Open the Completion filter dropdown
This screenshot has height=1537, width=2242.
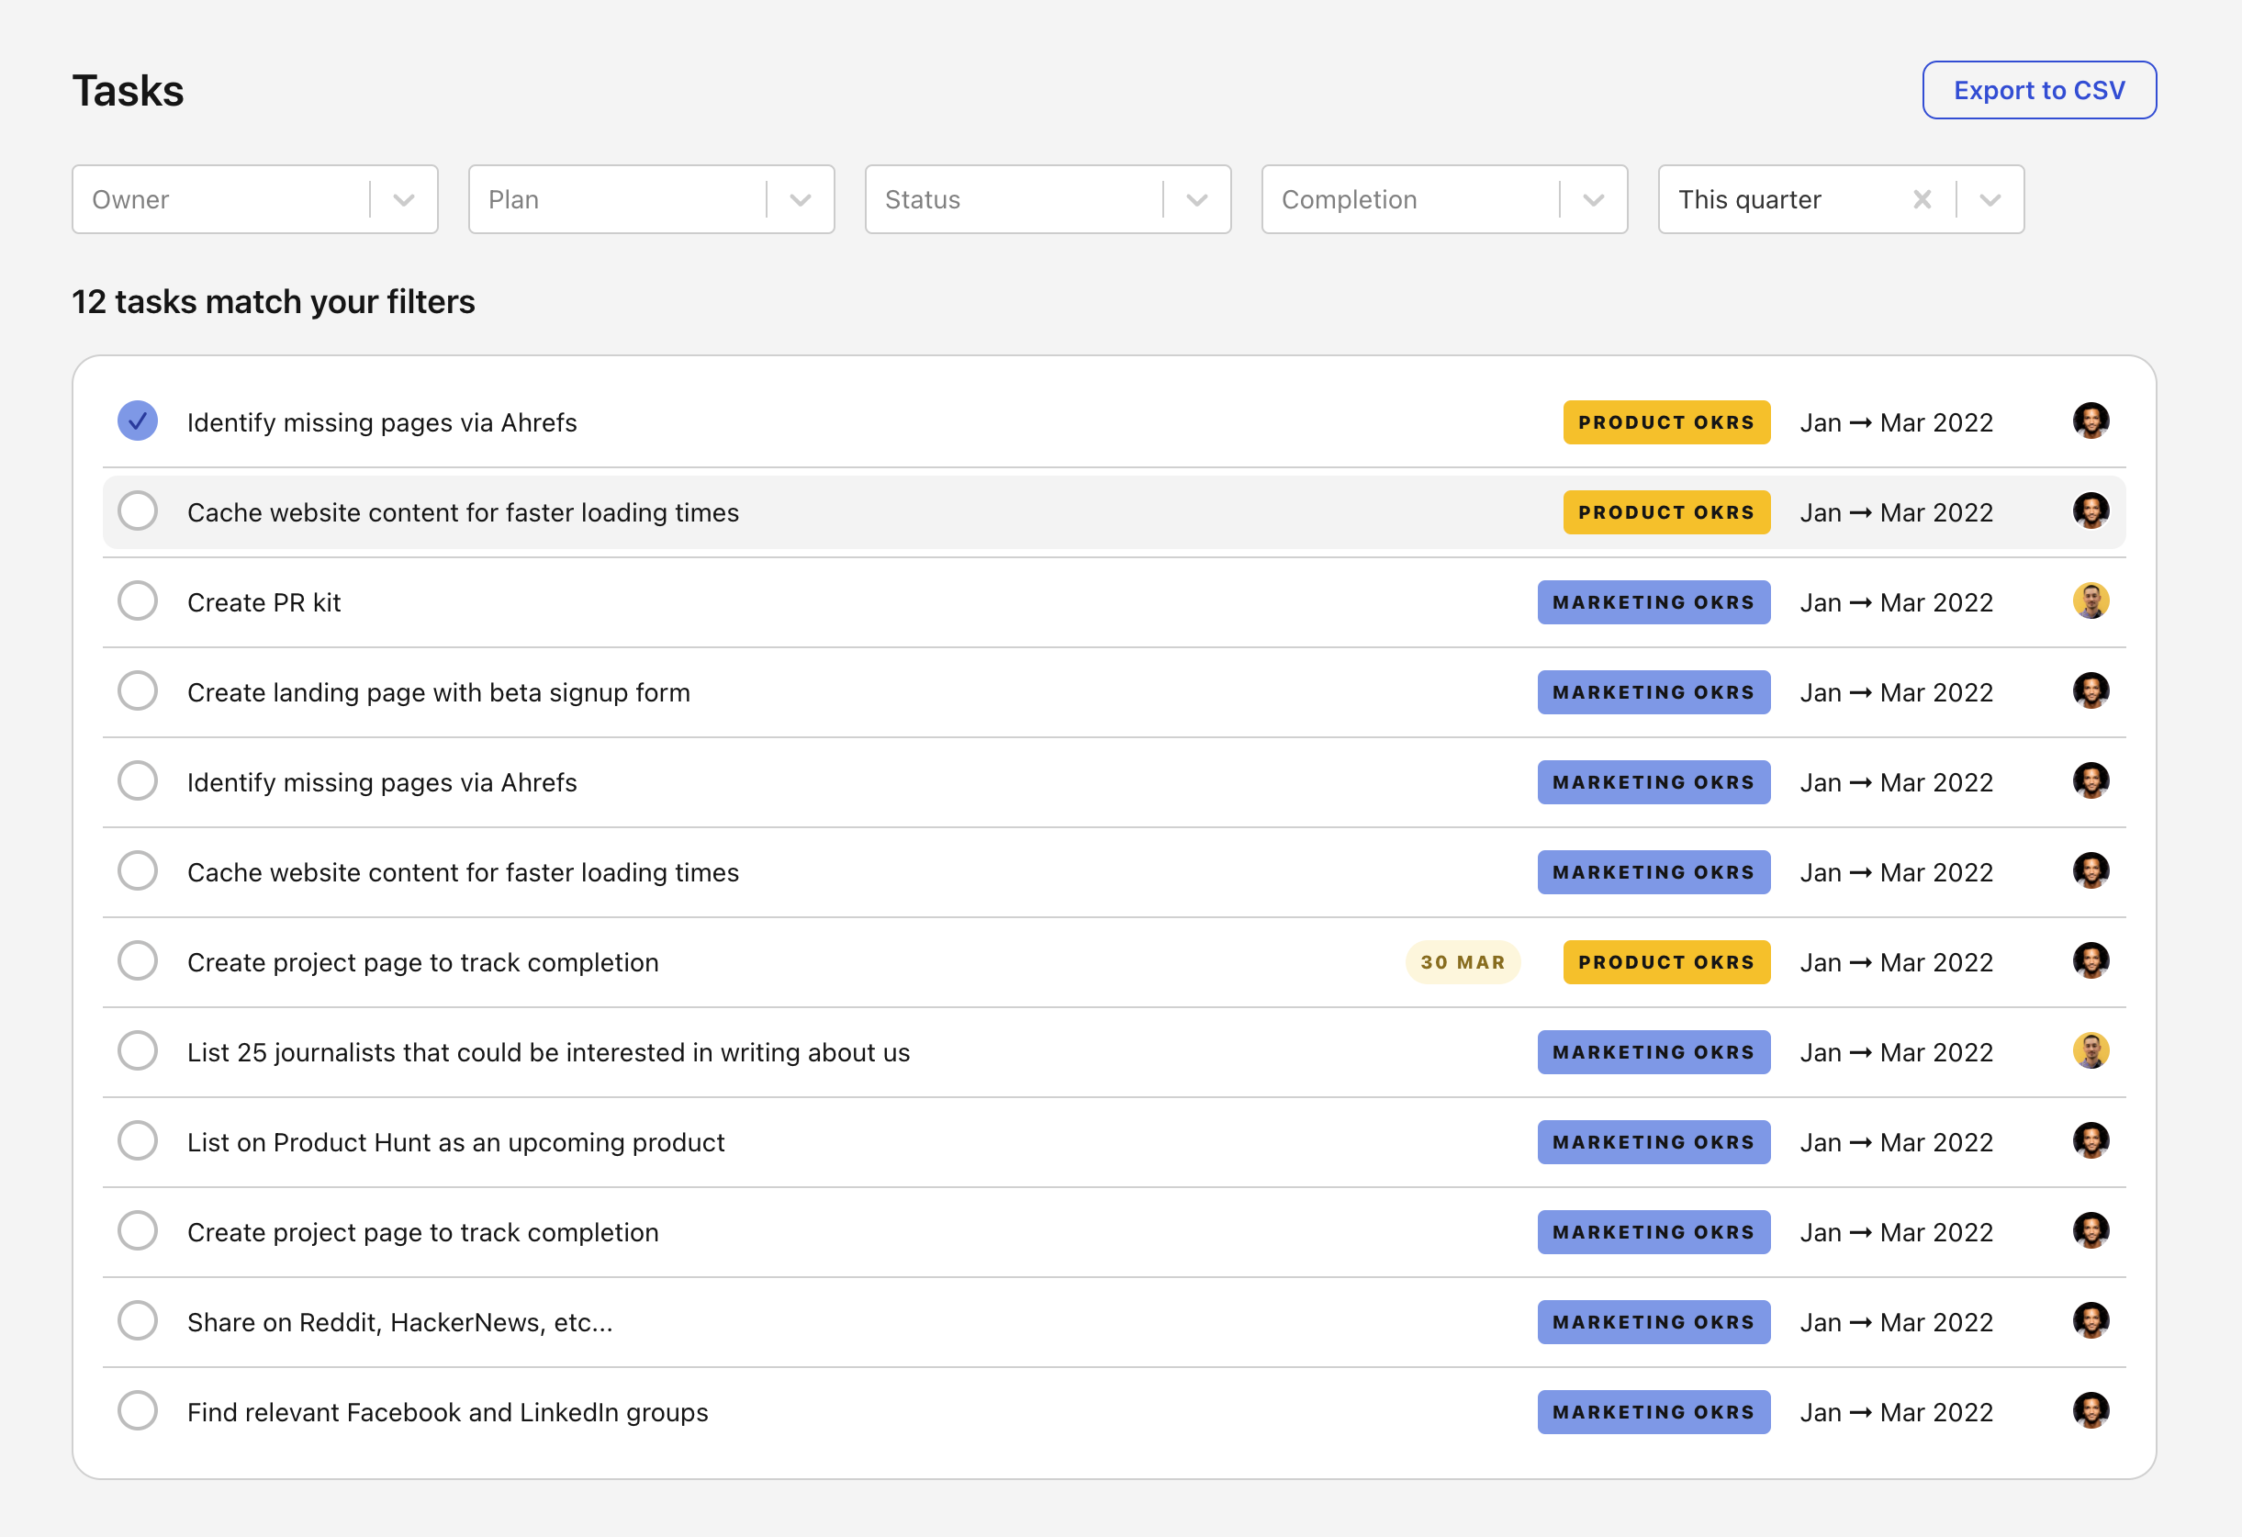tap(1592, 200)
